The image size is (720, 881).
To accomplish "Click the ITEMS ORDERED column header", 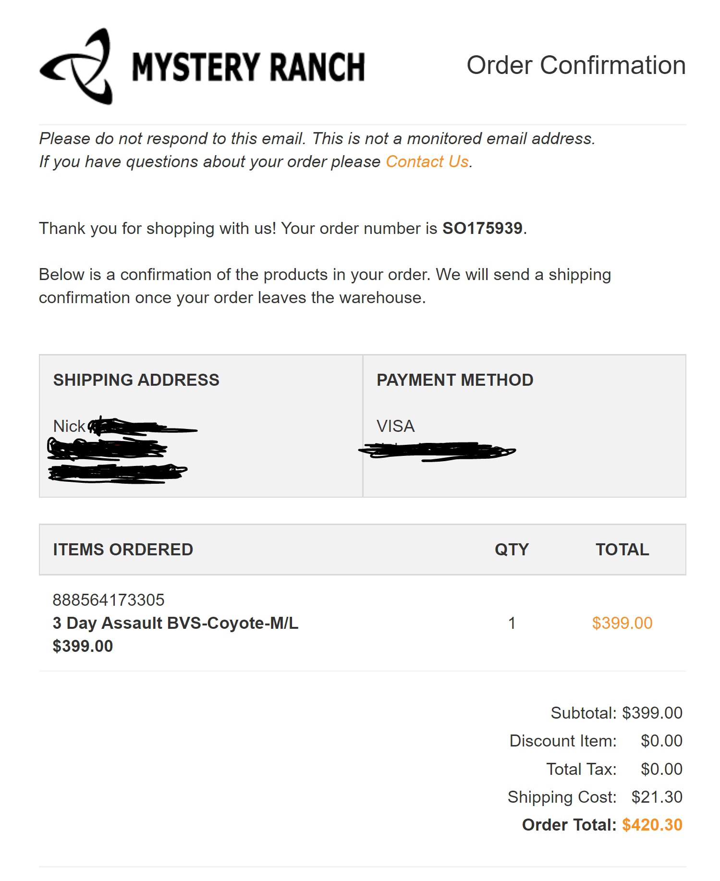I will tap(123, 550).
